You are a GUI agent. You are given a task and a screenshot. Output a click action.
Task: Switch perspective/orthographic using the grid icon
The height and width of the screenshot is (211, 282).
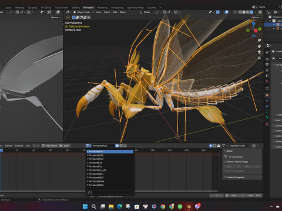(x=259, y=58)
